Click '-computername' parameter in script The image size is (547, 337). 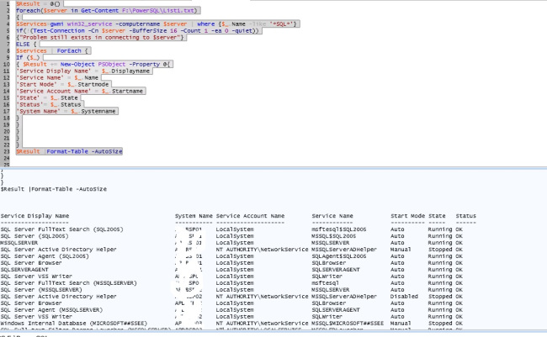coord(139,24)
